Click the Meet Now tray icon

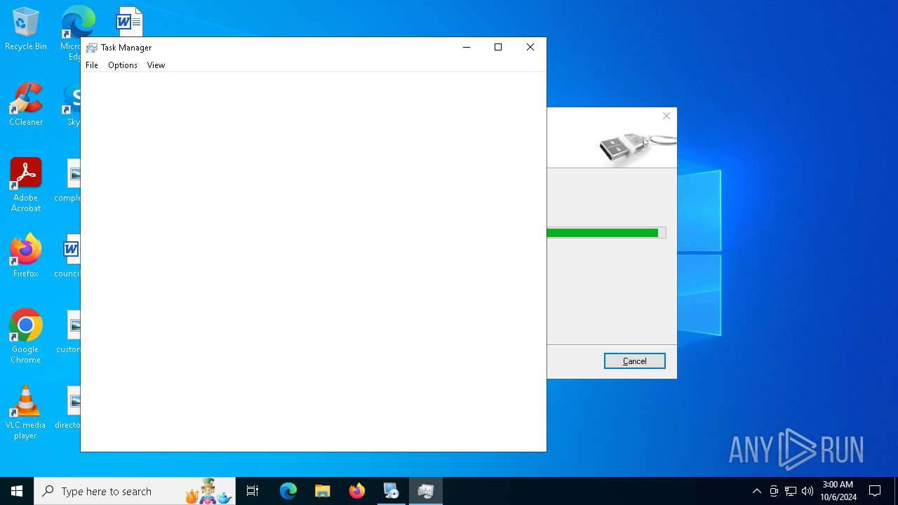[x=774, y=491]
